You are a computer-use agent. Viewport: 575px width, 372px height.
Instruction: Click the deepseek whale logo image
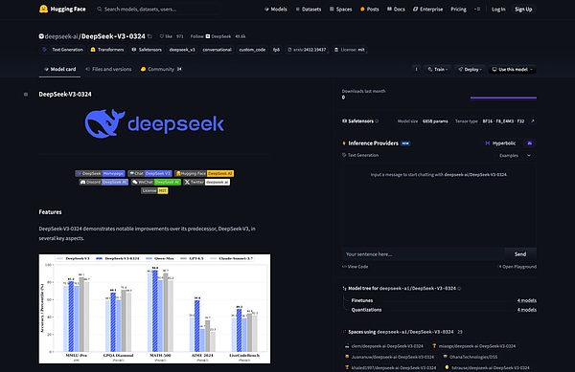pos(154,123)
